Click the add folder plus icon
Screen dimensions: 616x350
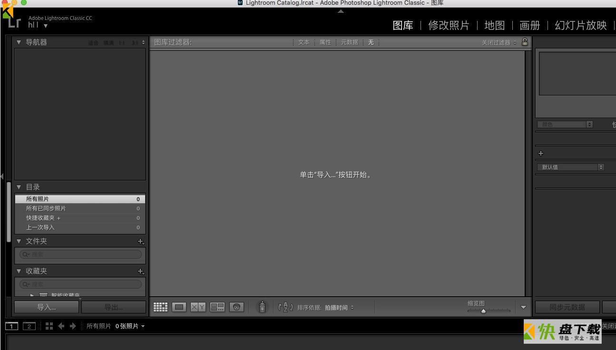point(140,241)
